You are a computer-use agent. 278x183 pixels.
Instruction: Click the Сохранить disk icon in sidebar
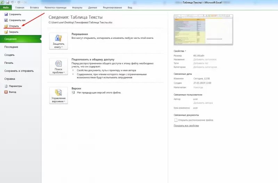(x=6, y=14)
